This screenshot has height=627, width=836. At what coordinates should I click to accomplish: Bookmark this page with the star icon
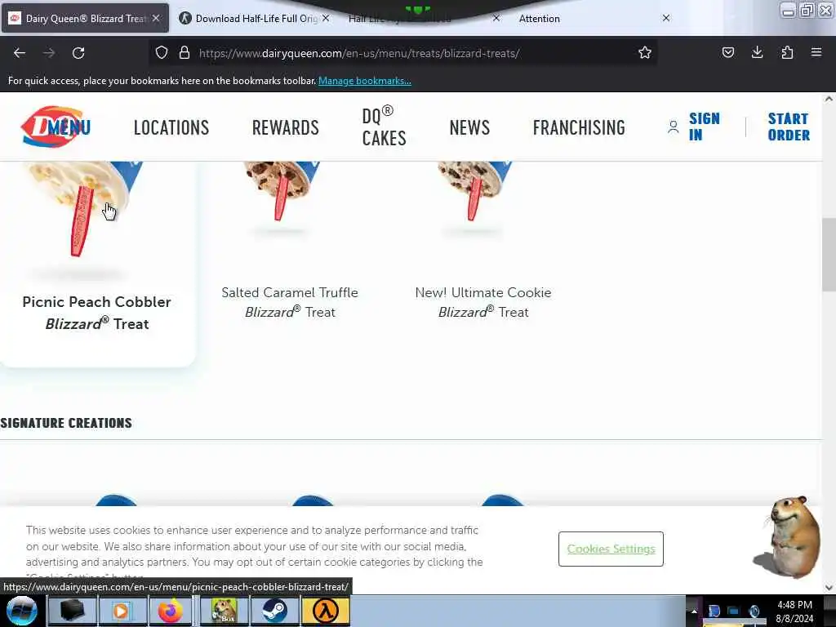[645, 52]
